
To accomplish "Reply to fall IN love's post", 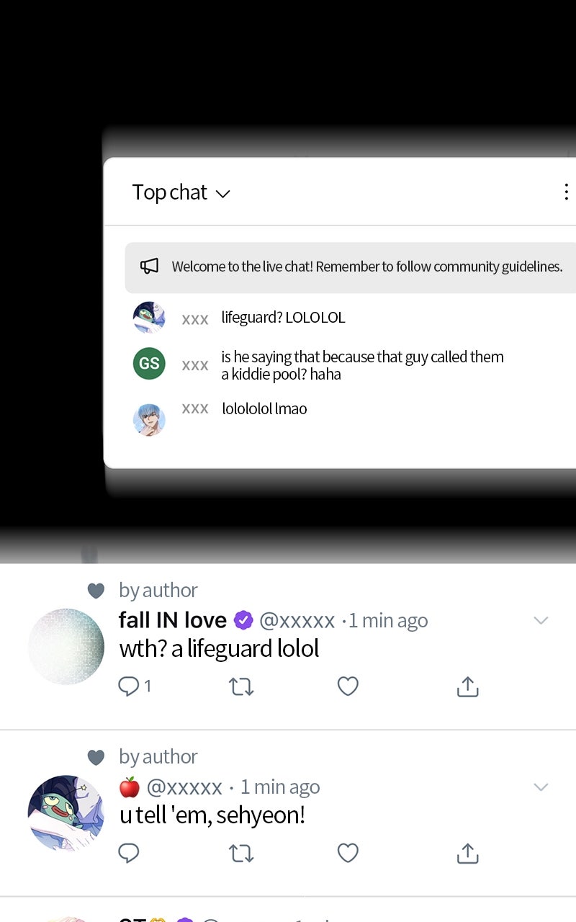I will tap(129, 686).
